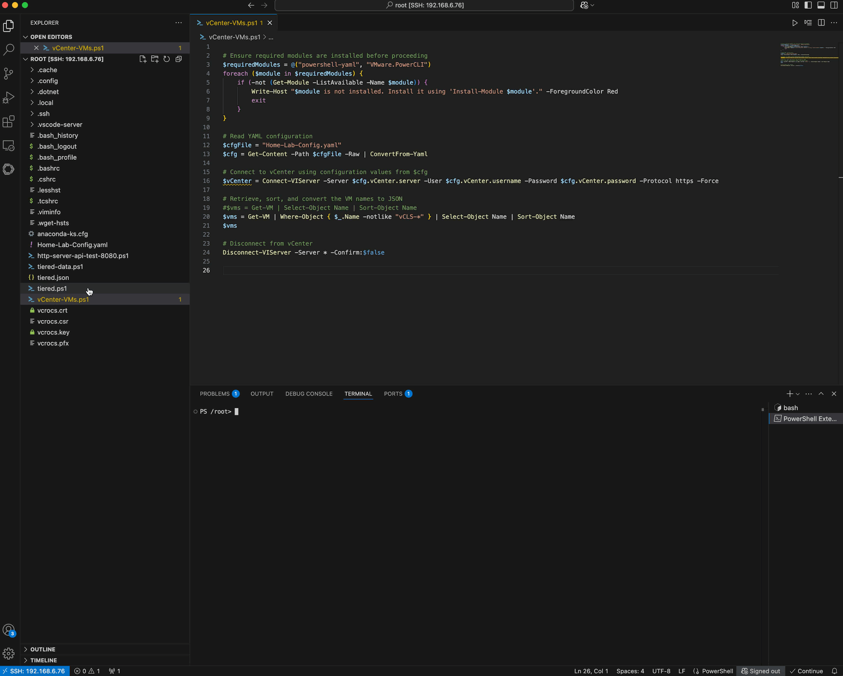Open the Extensions view
Viewport: 843px width, 676px height.
8,122
